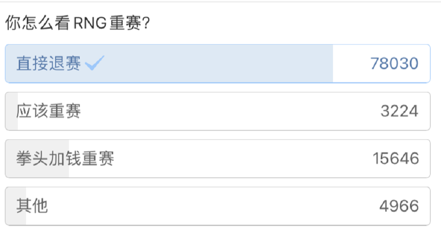Click the word RNG in the question
Viewport: 441px width, 230px height.
click(x=91, y=24)
